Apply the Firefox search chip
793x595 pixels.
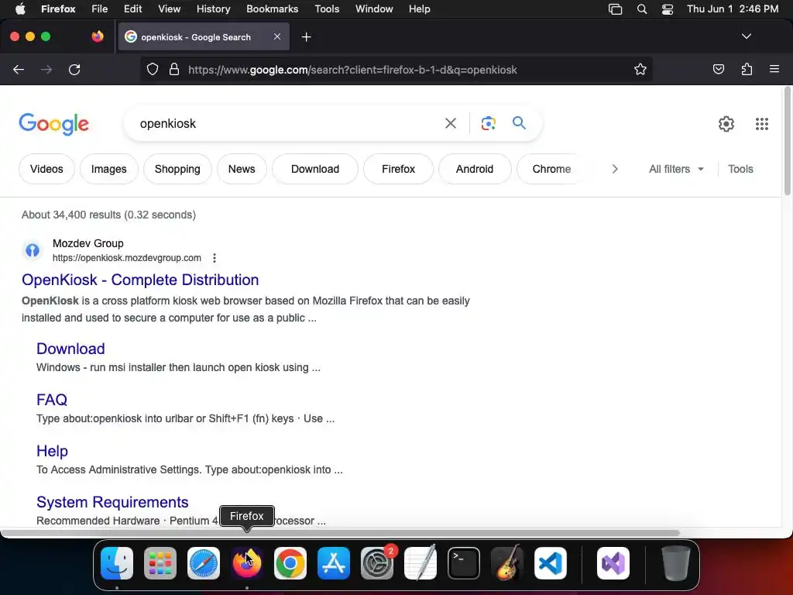tap(399, 169)
